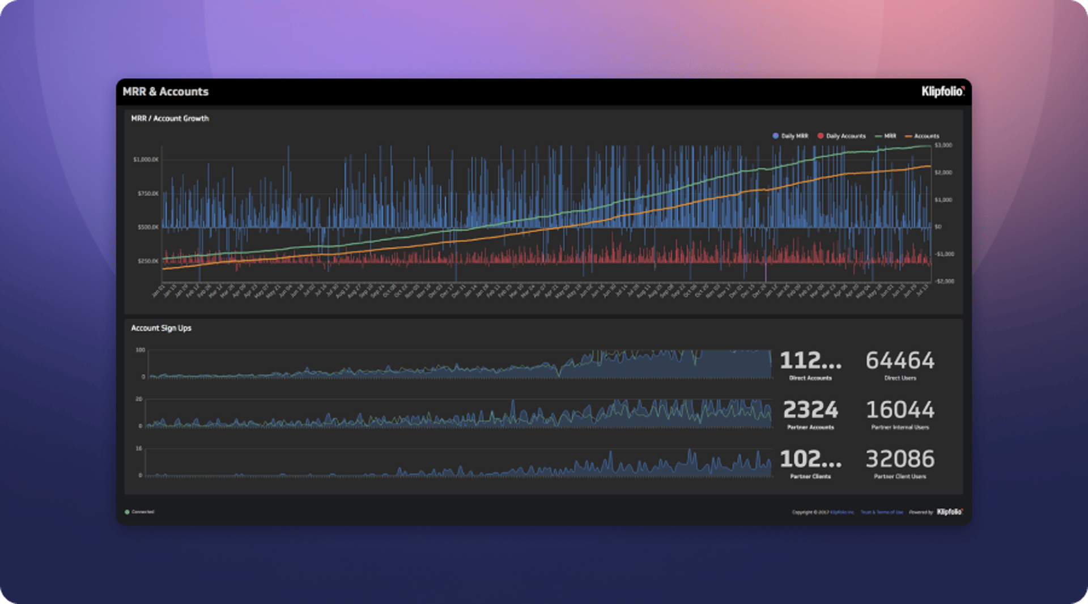Click the red dot on the header Klipfolio logo
Viewport: 1088px width, 604px height.
click(964, 87)
